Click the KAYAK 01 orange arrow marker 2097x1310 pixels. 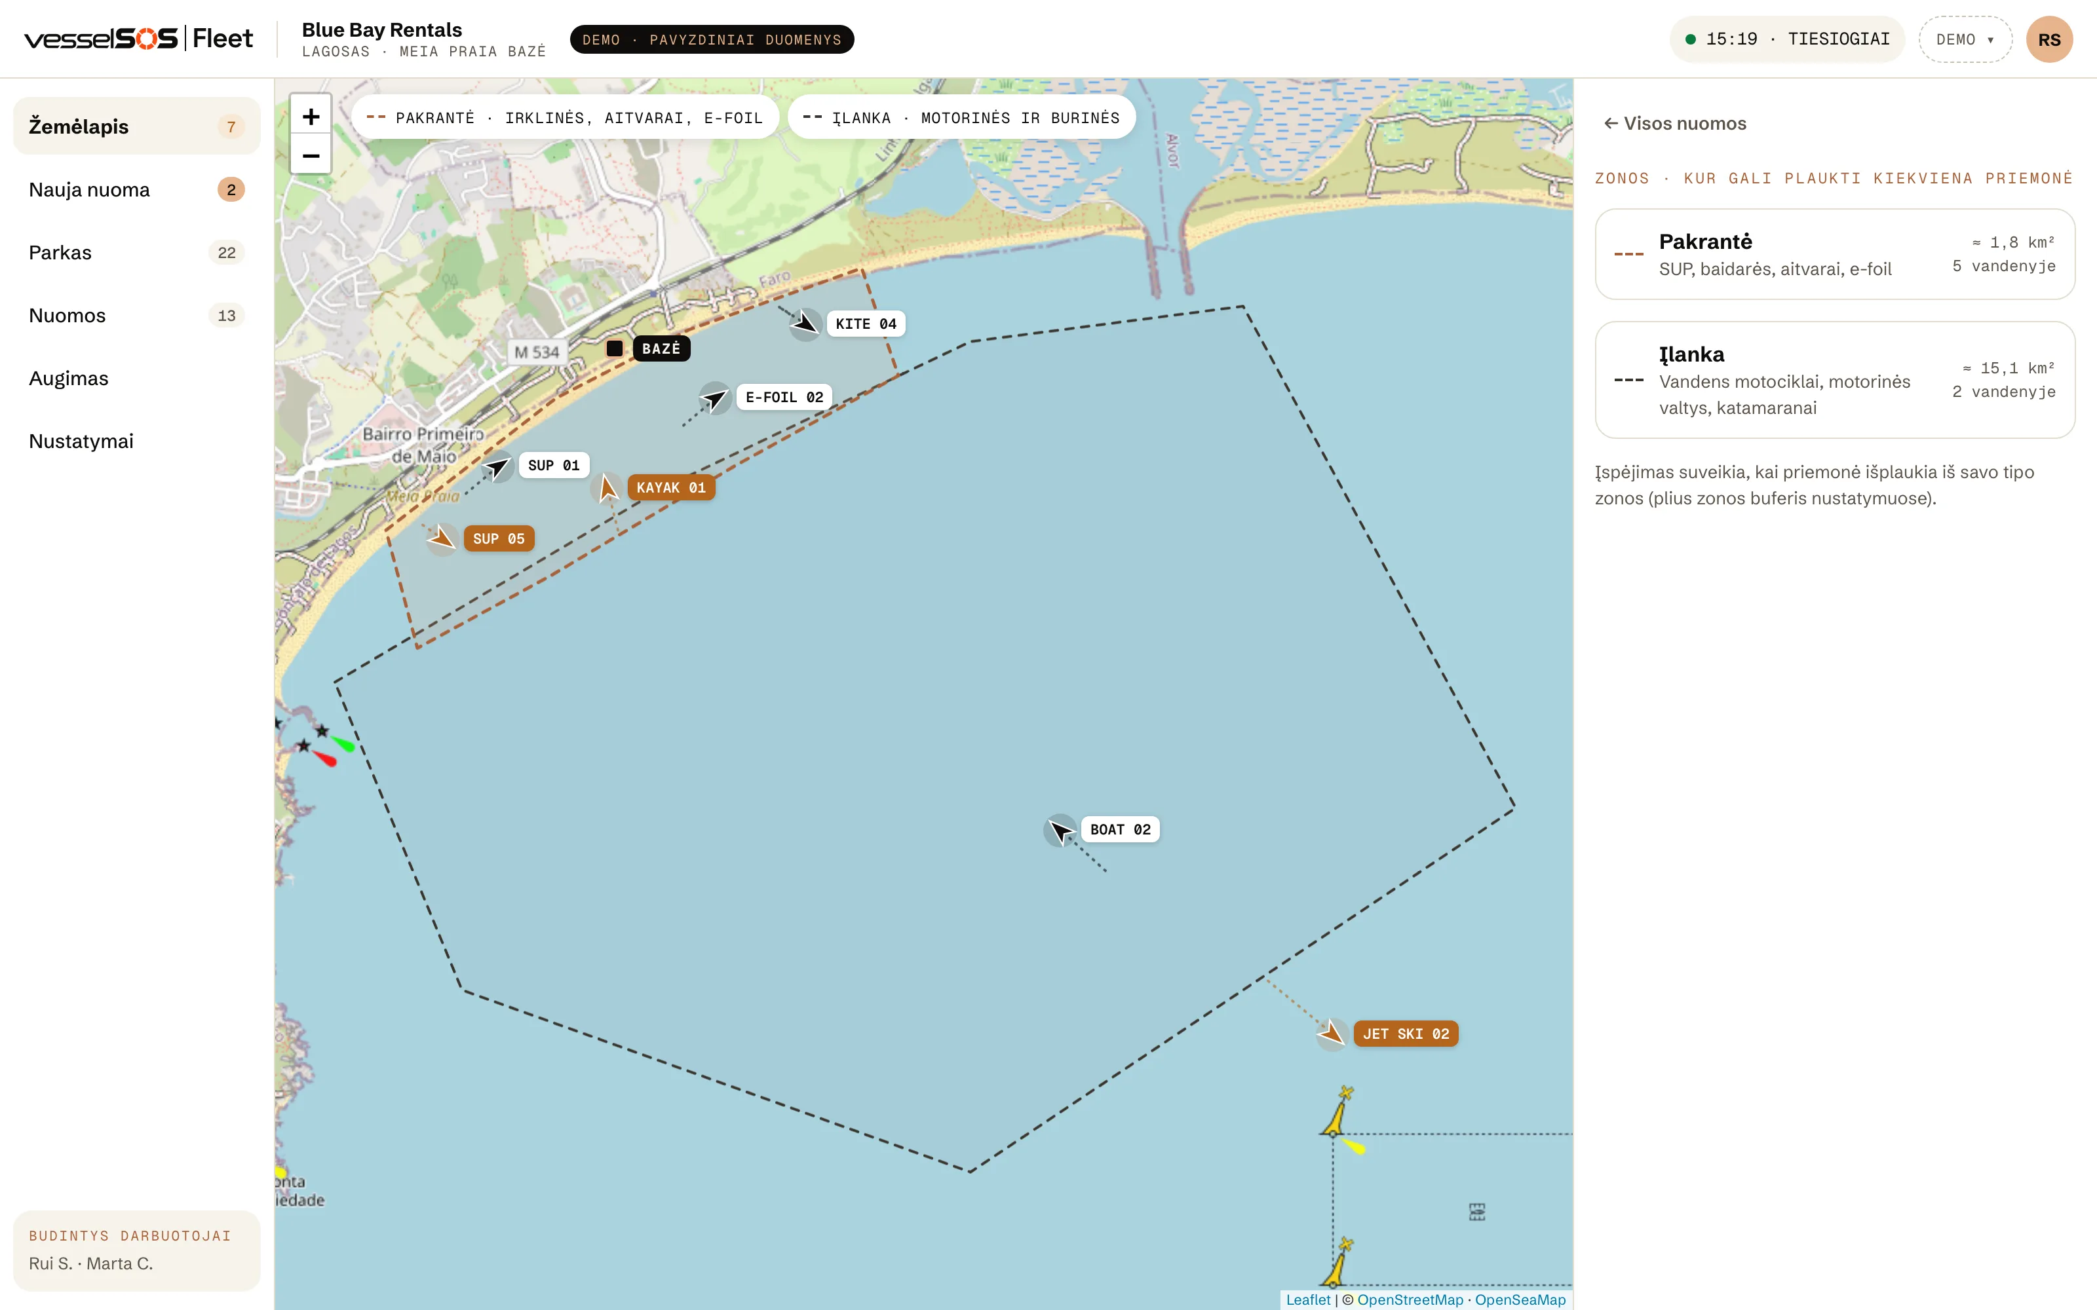point(607,488)
